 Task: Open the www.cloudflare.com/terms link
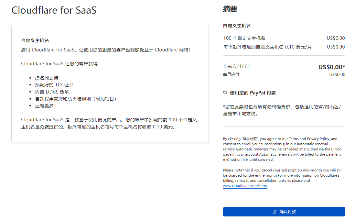245,186
